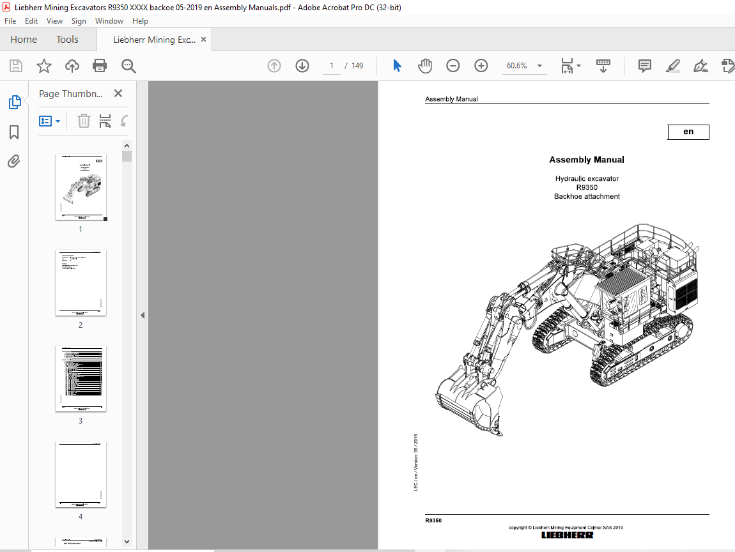Switch to the Tools tab
The width and height of the screenshot is (735, 552).
(67, 40)
